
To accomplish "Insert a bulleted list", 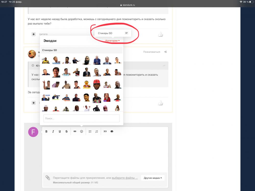I will pos(90,131).
